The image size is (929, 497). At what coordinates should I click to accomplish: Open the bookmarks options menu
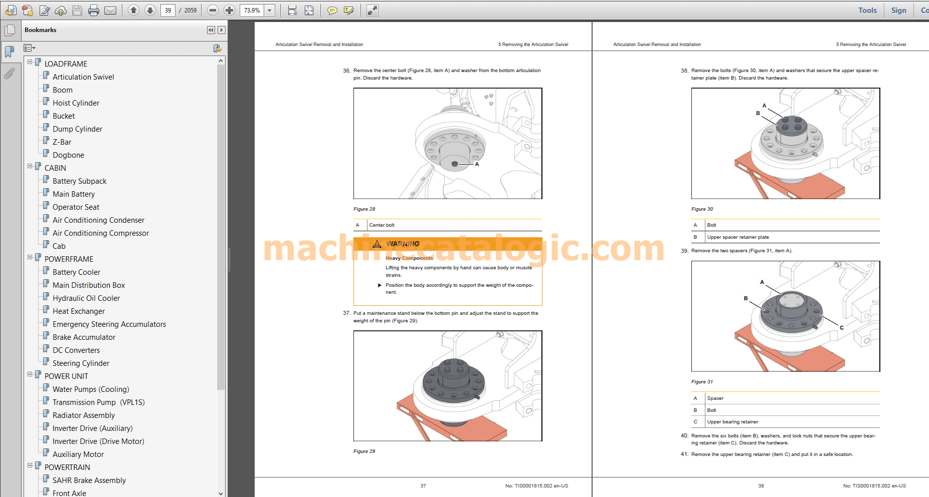pyautogui.click(x=29, y=48)
